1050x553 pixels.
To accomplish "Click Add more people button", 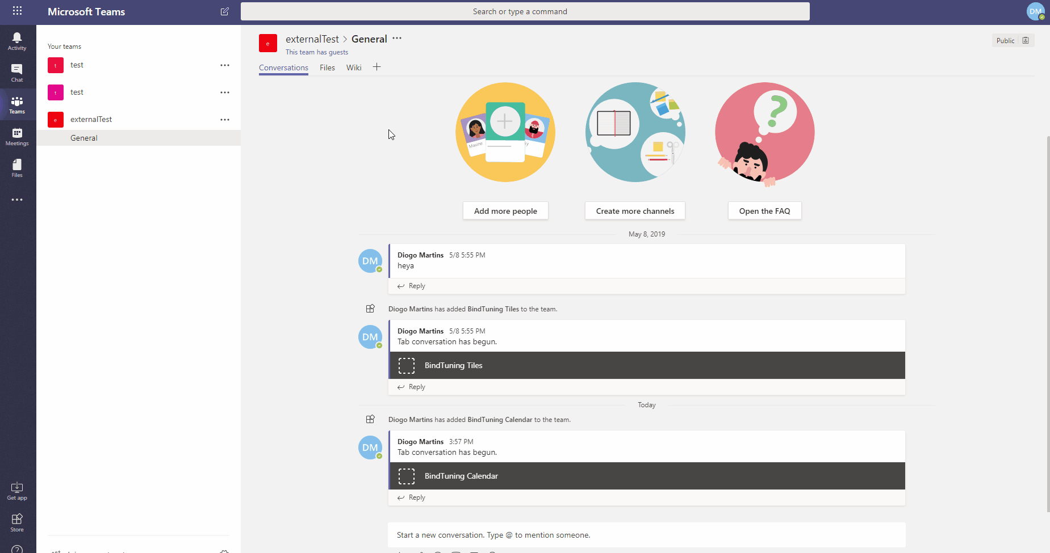I will point(505,210).
